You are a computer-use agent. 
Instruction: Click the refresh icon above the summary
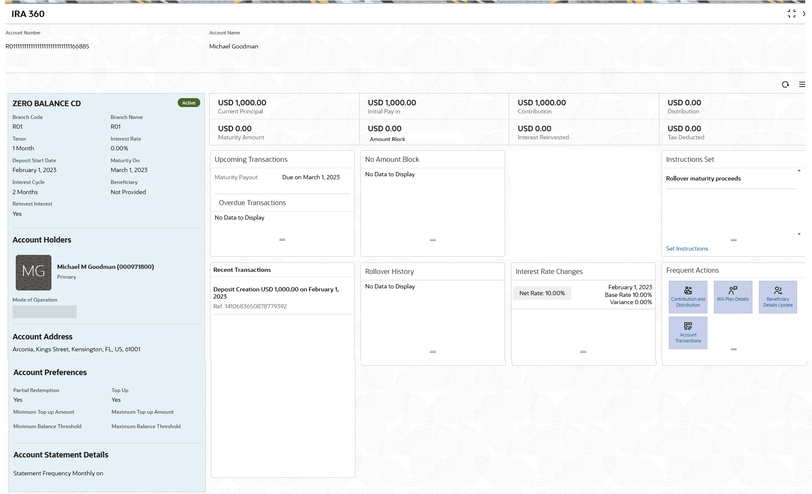[785, 85]
